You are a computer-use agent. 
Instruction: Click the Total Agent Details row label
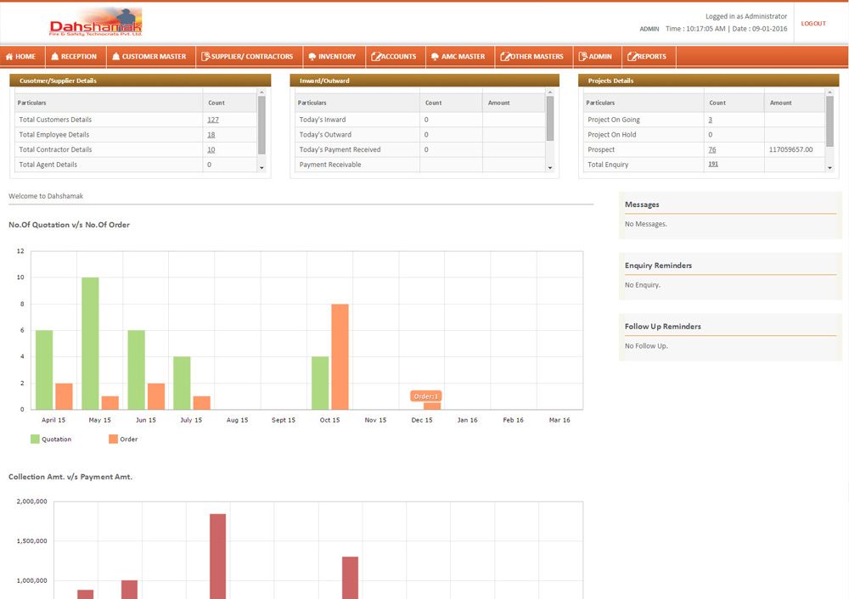pos(48,165)
